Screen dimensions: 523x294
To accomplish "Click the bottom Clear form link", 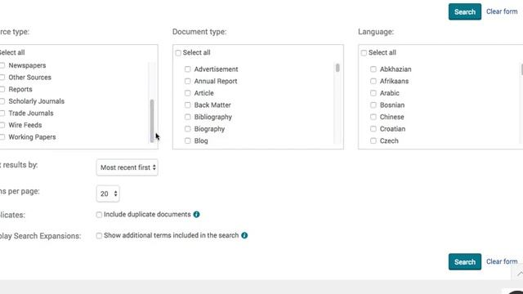I will [x=502, y=261].
